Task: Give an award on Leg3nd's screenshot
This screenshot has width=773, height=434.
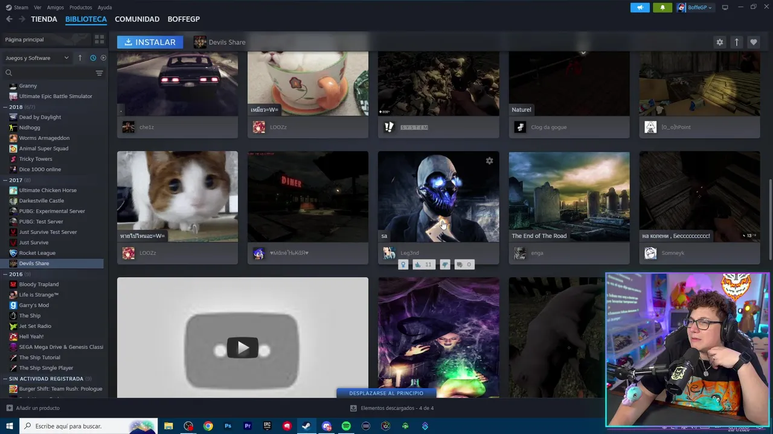Action: 403,264
